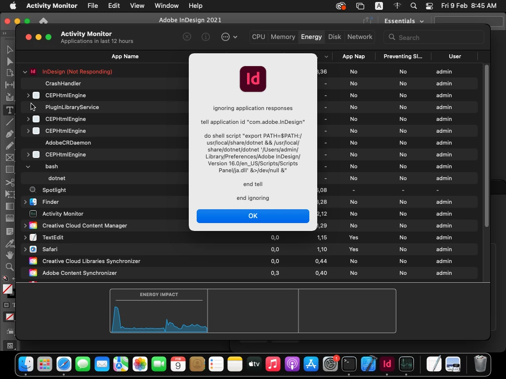Open the File menu
506x379 pixels.
[x=92, y=6]
